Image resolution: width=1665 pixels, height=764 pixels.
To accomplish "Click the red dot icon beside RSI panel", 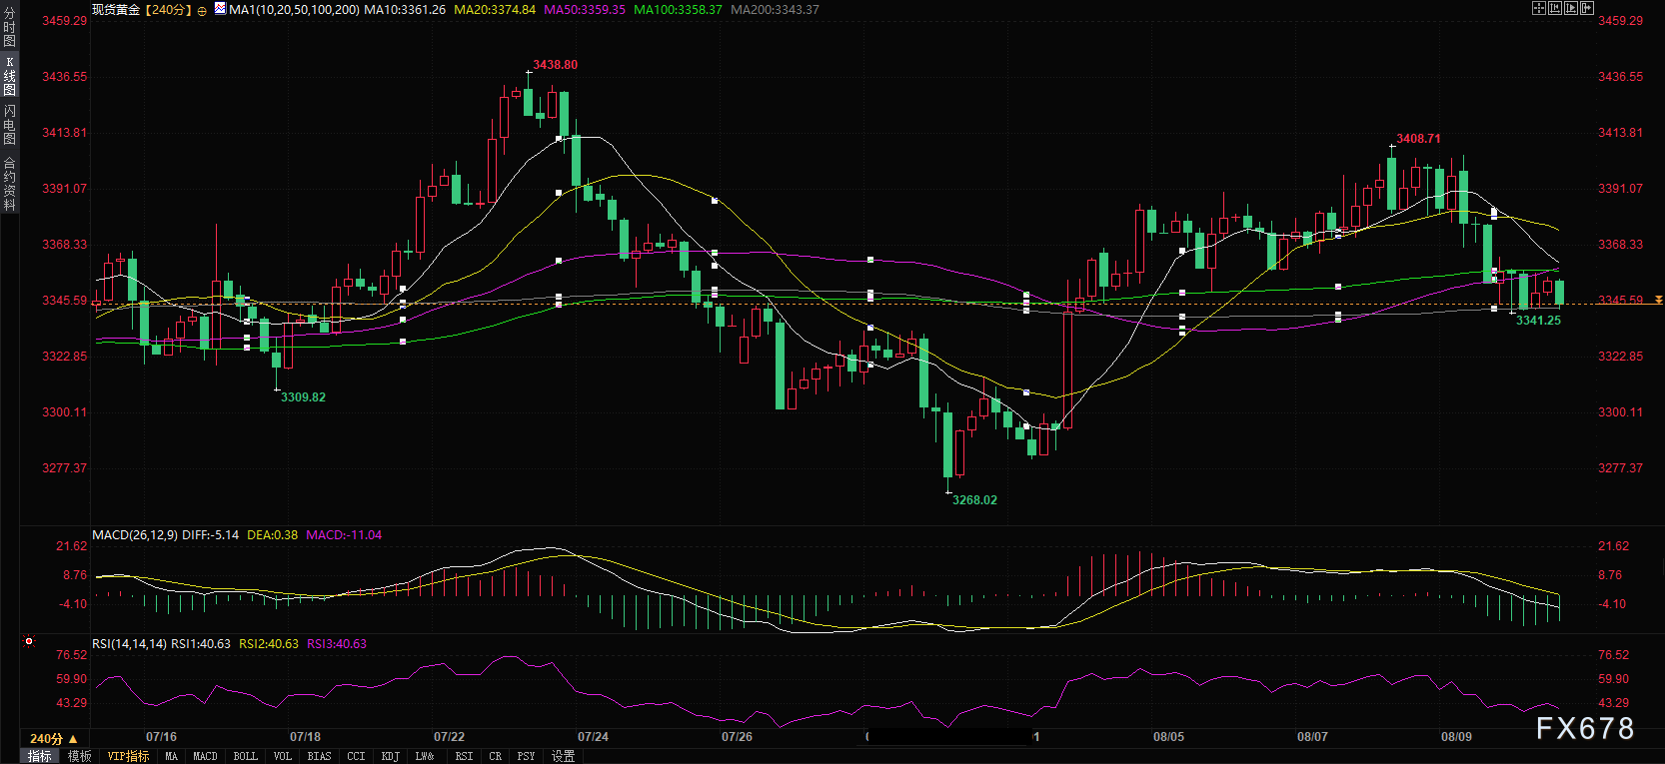I will 29,642.
